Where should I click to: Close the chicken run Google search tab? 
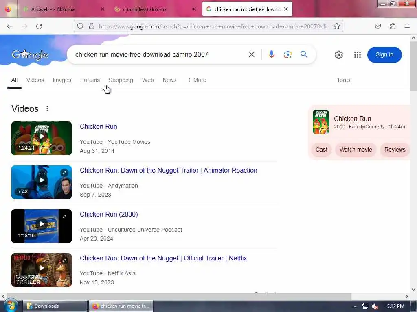pos(285,9)
